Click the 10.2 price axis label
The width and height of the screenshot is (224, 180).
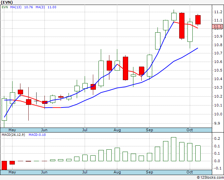(218, 96)
